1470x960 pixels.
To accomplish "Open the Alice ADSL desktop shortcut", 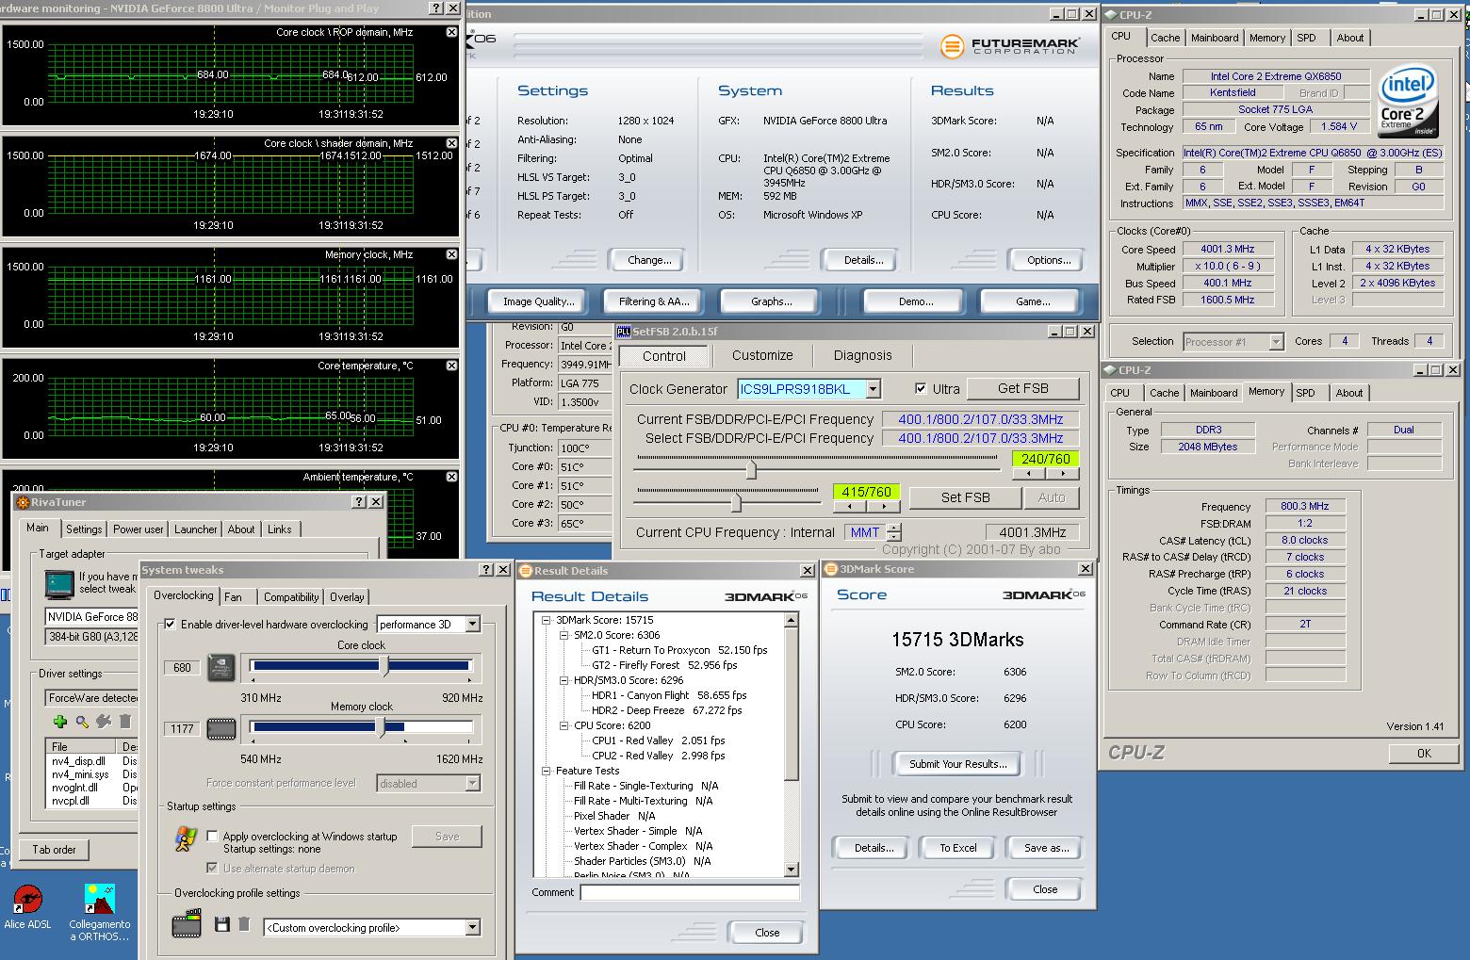I will 27,907.
